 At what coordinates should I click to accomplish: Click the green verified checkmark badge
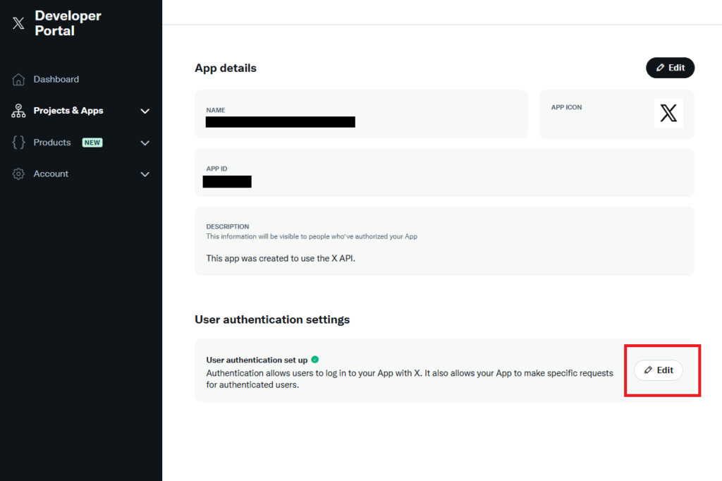click(x=314, y=360)
